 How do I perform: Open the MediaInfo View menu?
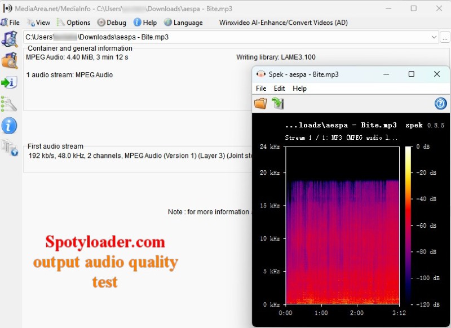tap(38, 23)
